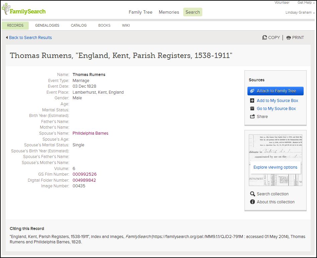Click the COPY text button
The width and height of the screenshot is (317, 258).
pyautogui.click(x=274, y=37)
